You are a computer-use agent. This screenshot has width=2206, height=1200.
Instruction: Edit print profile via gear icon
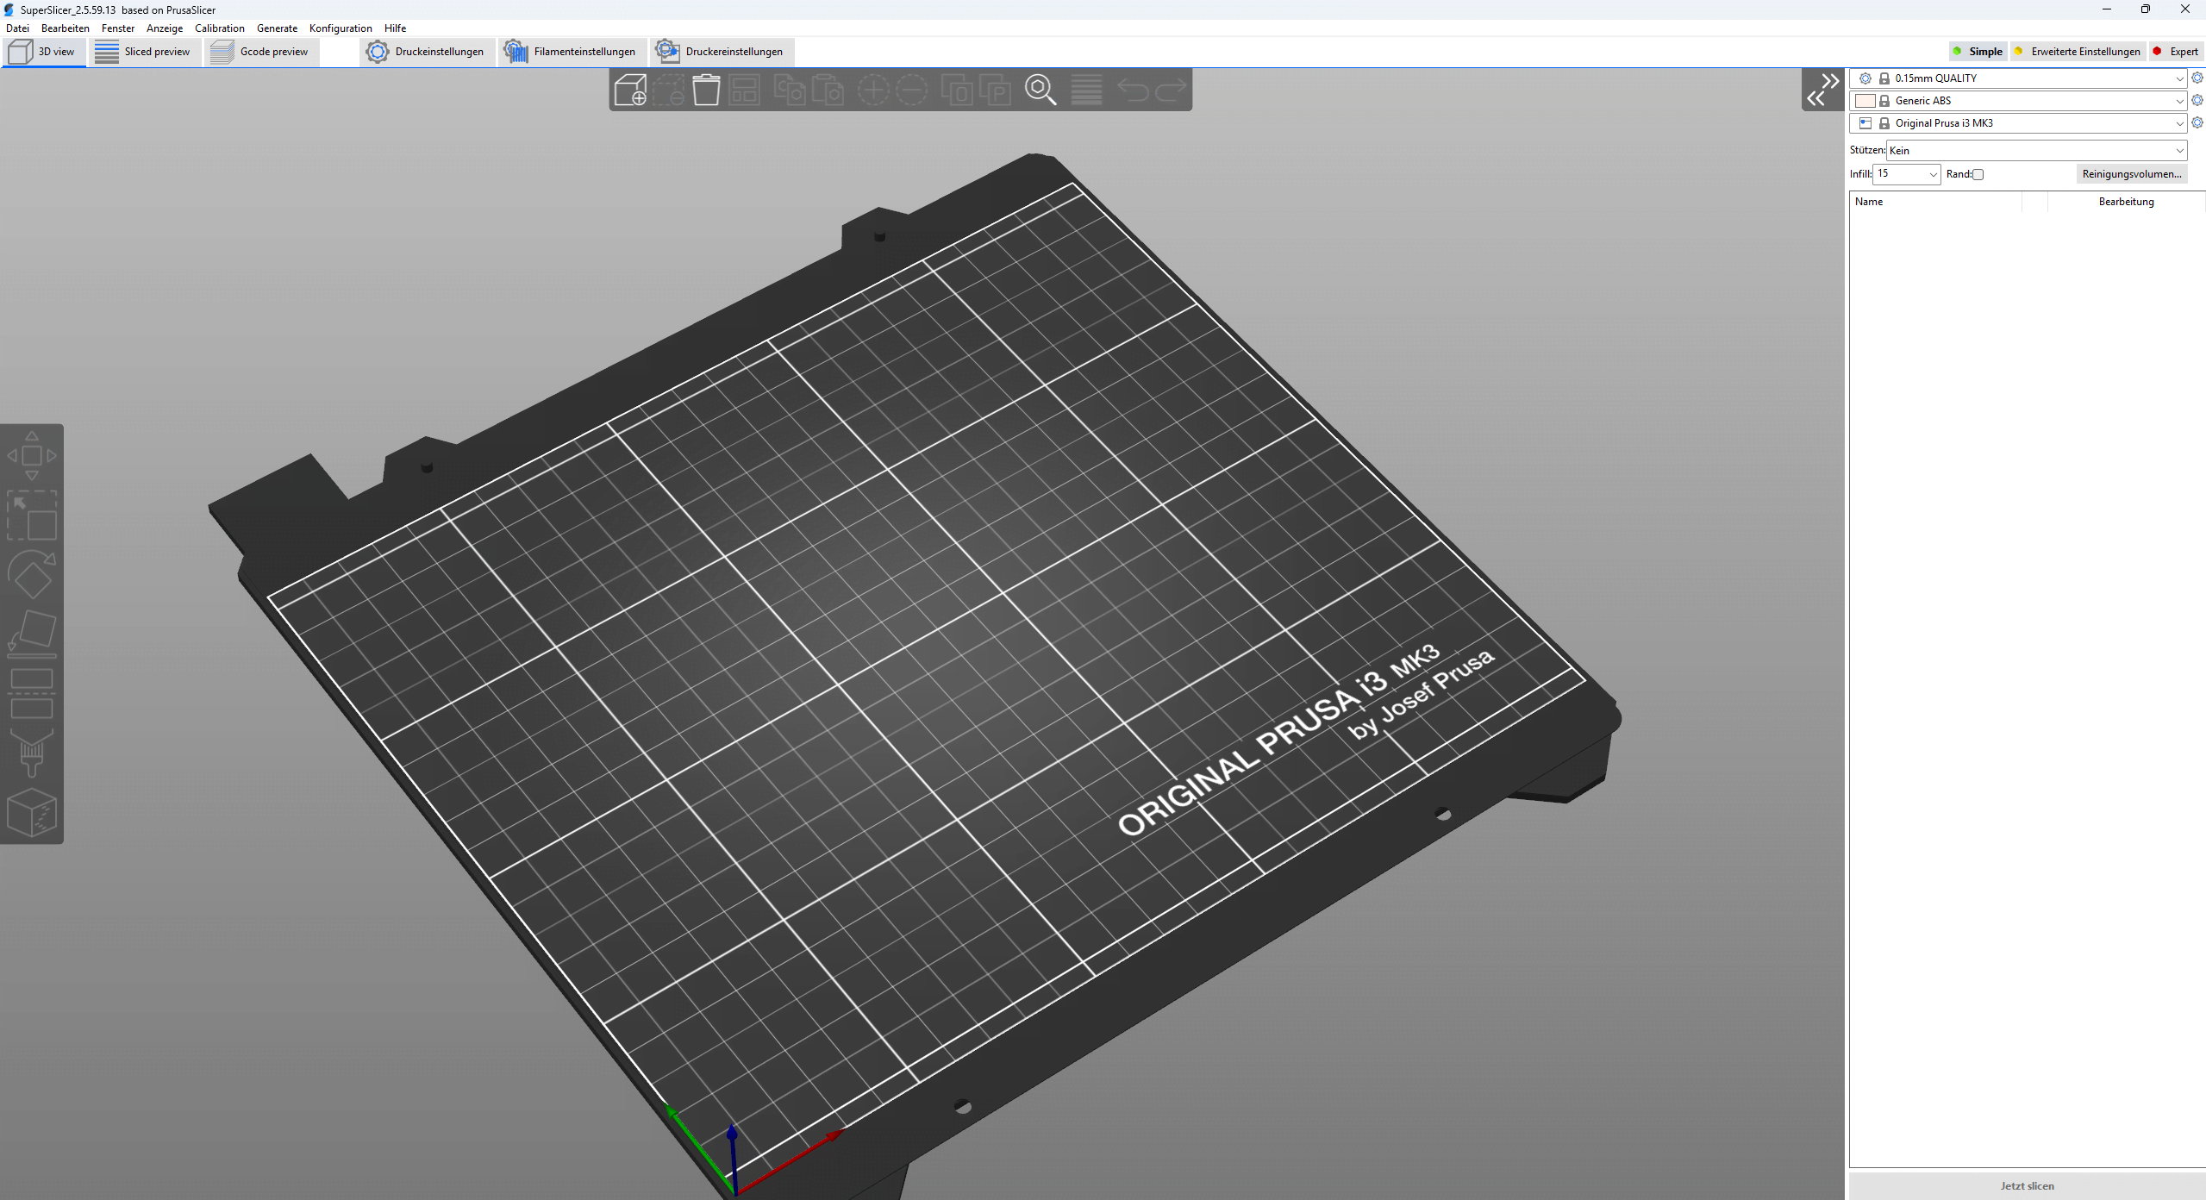click(2197, 78)
